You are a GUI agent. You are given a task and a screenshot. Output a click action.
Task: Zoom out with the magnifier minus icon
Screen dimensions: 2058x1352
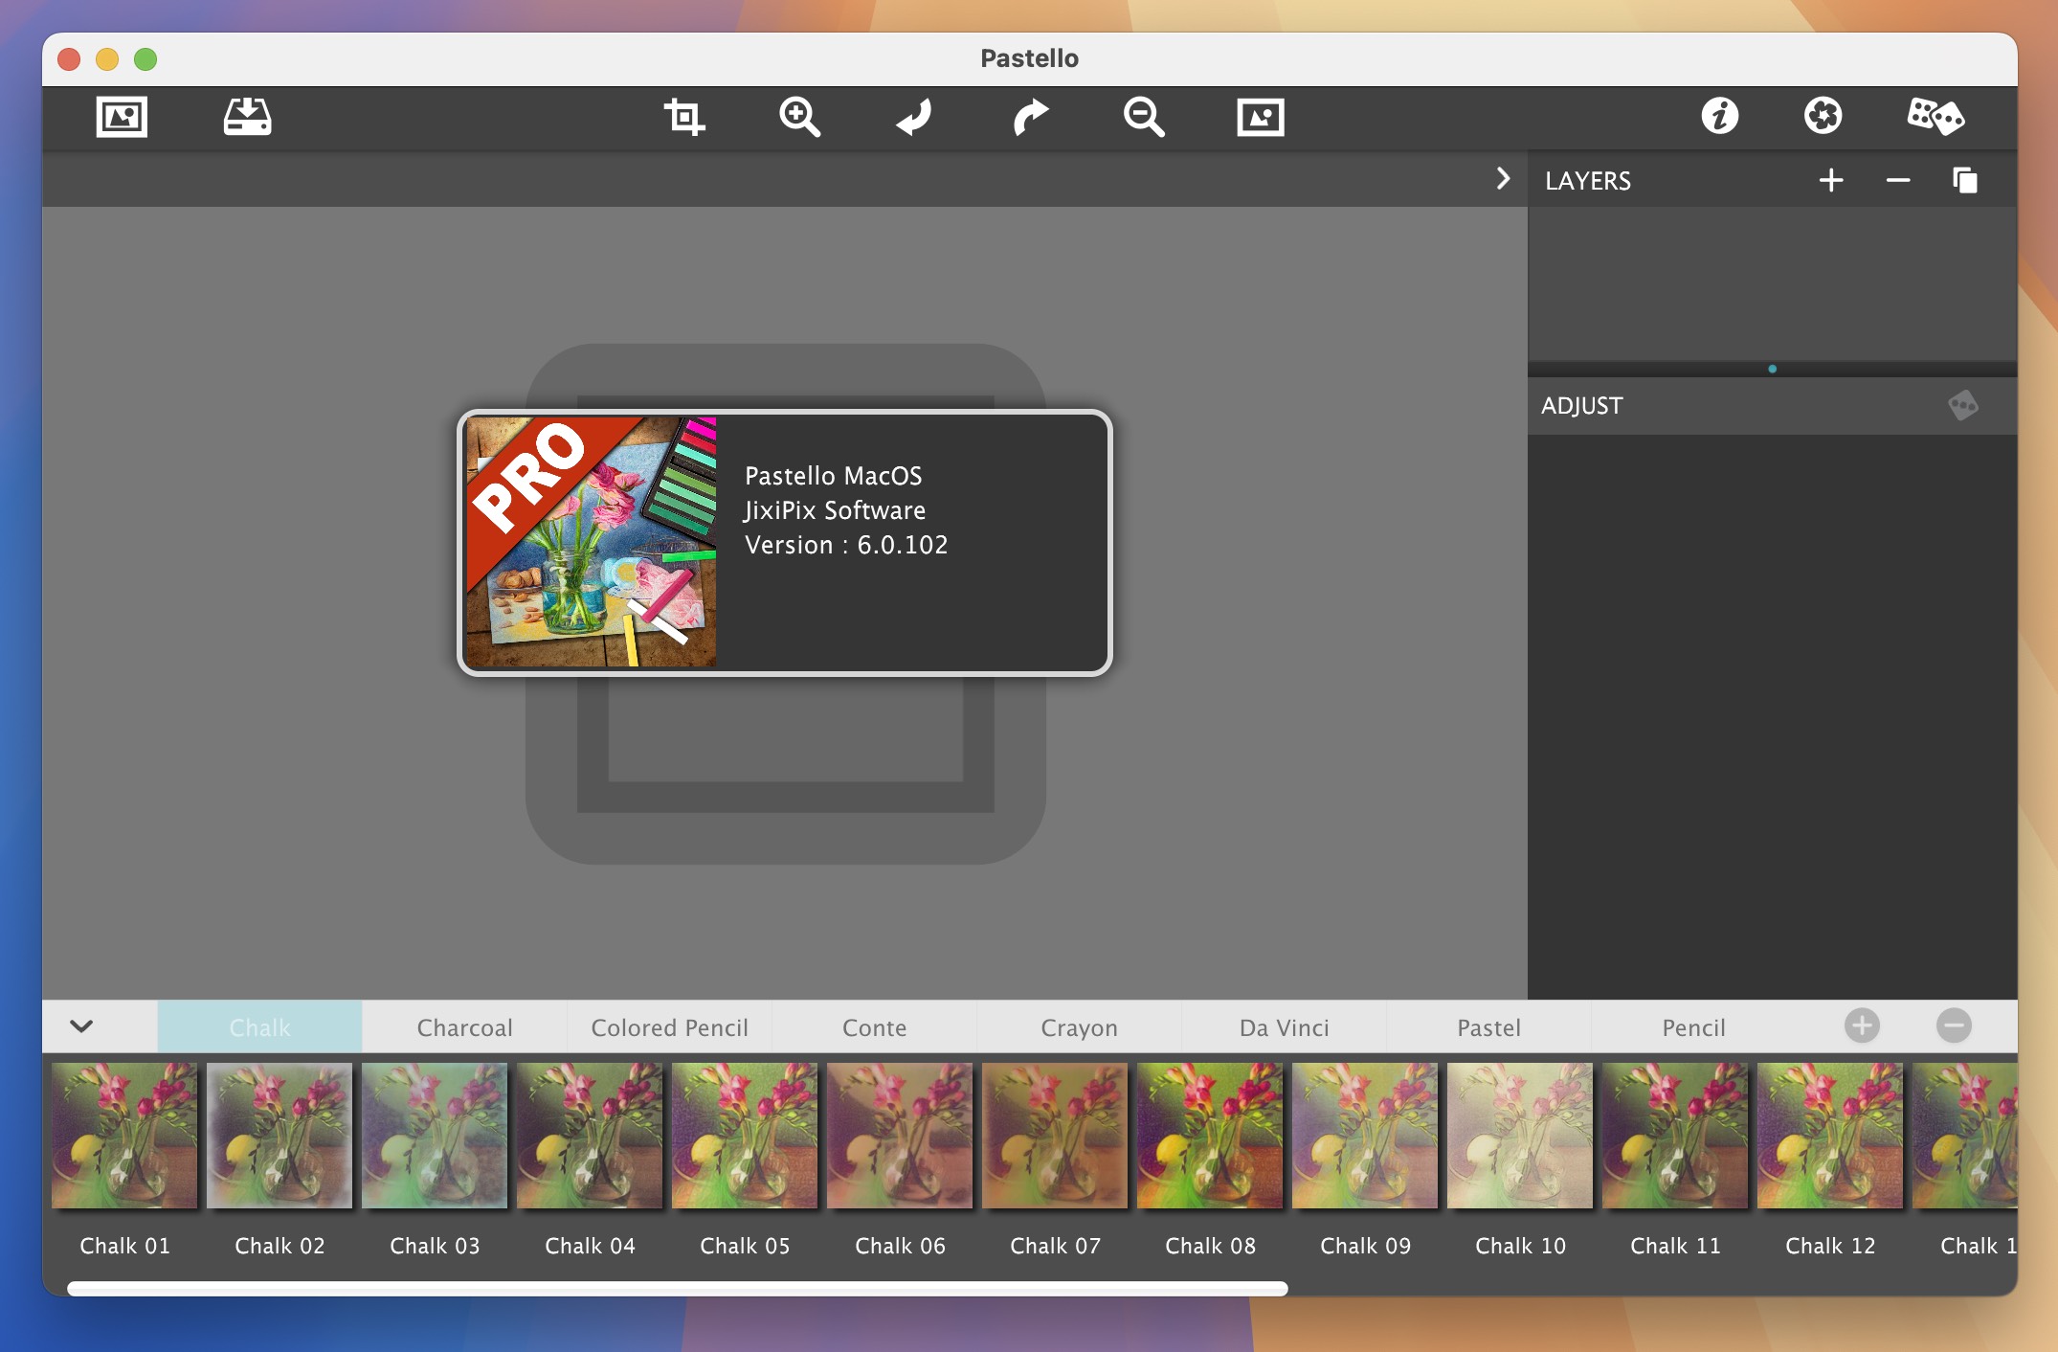1144,118
